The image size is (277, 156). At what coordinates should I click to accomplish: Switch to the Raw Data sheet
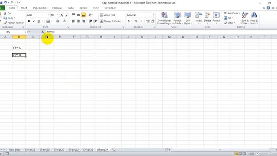(x=15, y=149)
